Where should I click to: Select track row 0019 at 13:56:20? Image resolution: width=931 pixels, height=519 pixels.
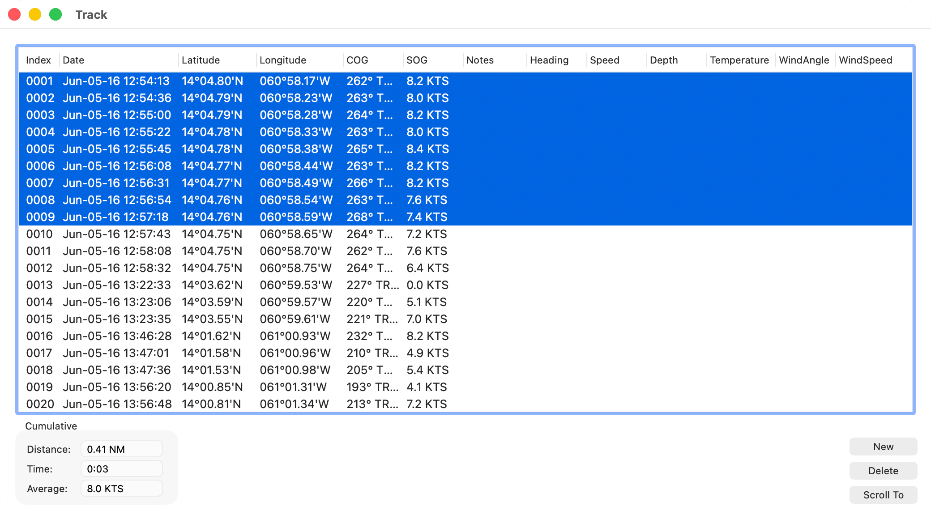point(465,387)
